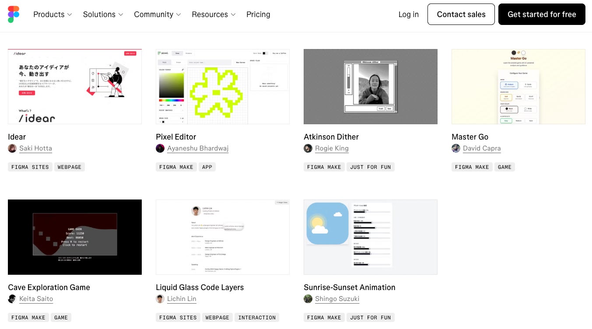Screen dimensions: 592x329
Task: Filter by GAME tag under Master Go
Action: (x=504, y=167)
